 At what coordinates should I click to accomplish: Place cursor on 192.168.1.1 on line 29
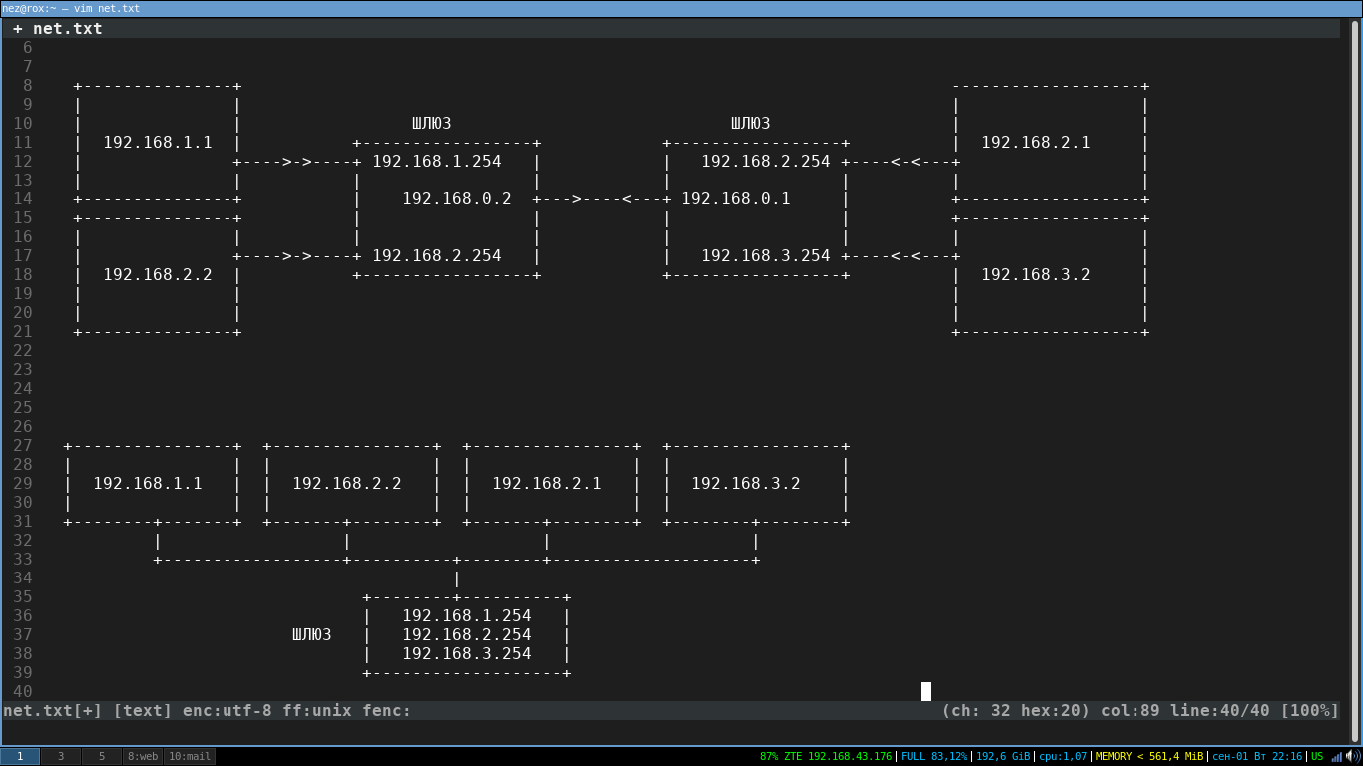pos(148,483)
